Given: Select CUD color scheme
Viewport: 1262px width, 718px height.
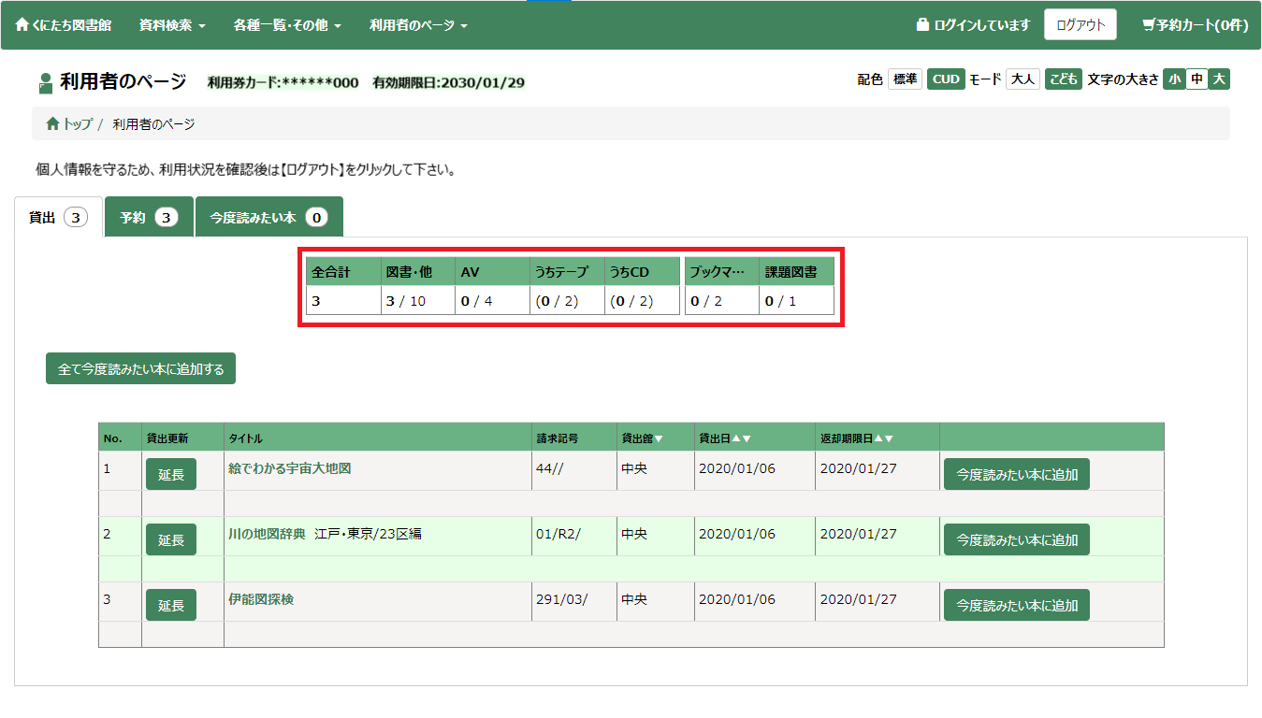Looking at the screenshot, I should click(946, 79).
